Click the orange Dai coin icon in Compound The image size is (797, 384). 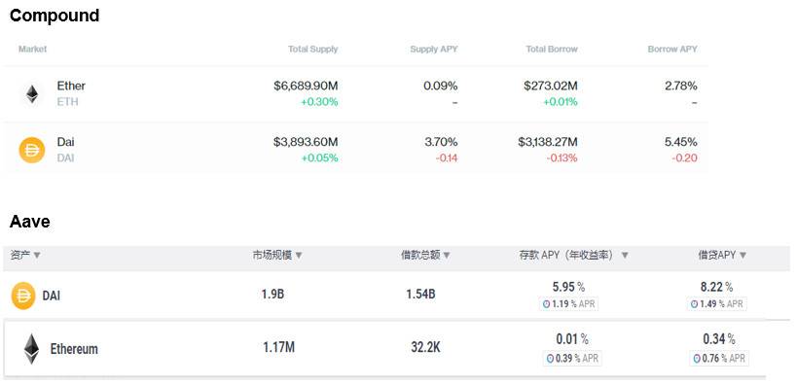[32, 151]
